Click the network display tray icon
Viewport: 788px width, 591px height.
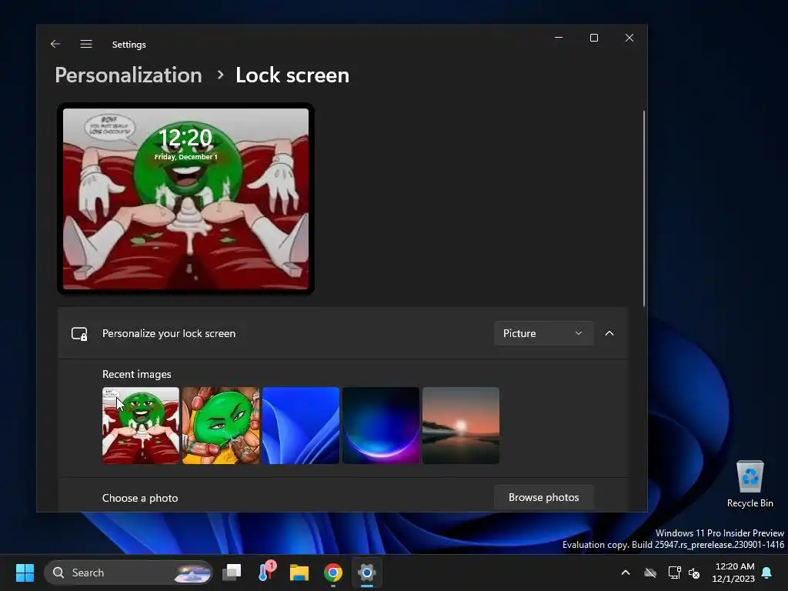click(674, 573)
